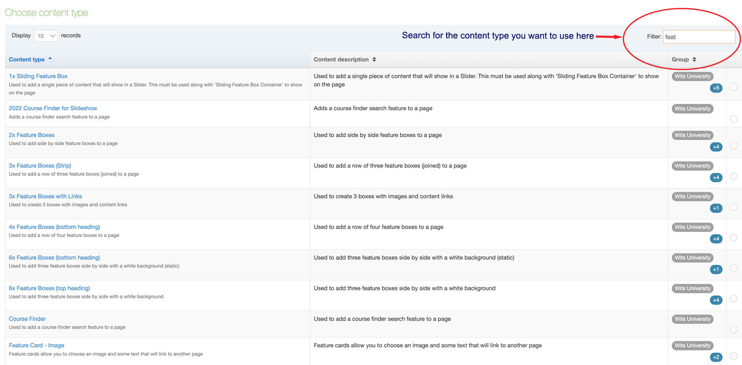742x365 pixels.
Task: Click Wits University tag in 3x Feature Boxes (Strip) row
Action: (x=693, y=166)
